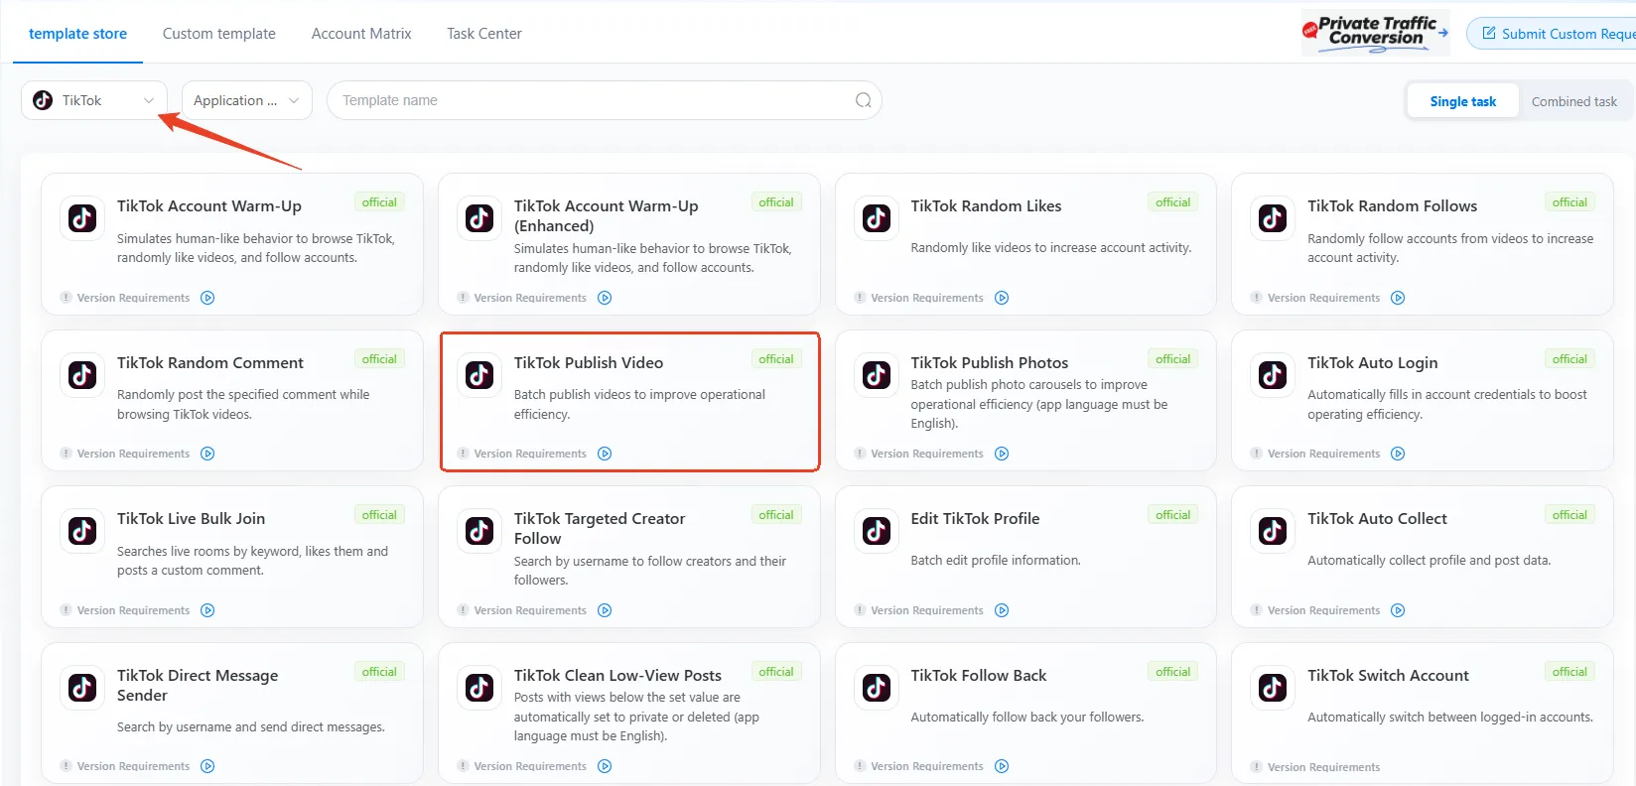This screenshot has height=786, width=1636.
Task: Click 'Batch edit profile information.' description
Action: pos(996,561)
